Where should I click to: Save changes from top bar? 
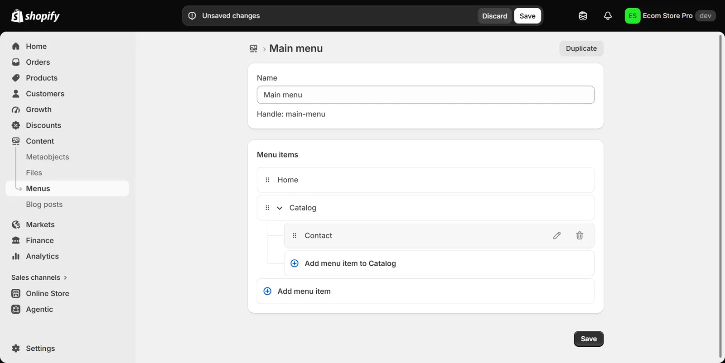tap(527, 16)
